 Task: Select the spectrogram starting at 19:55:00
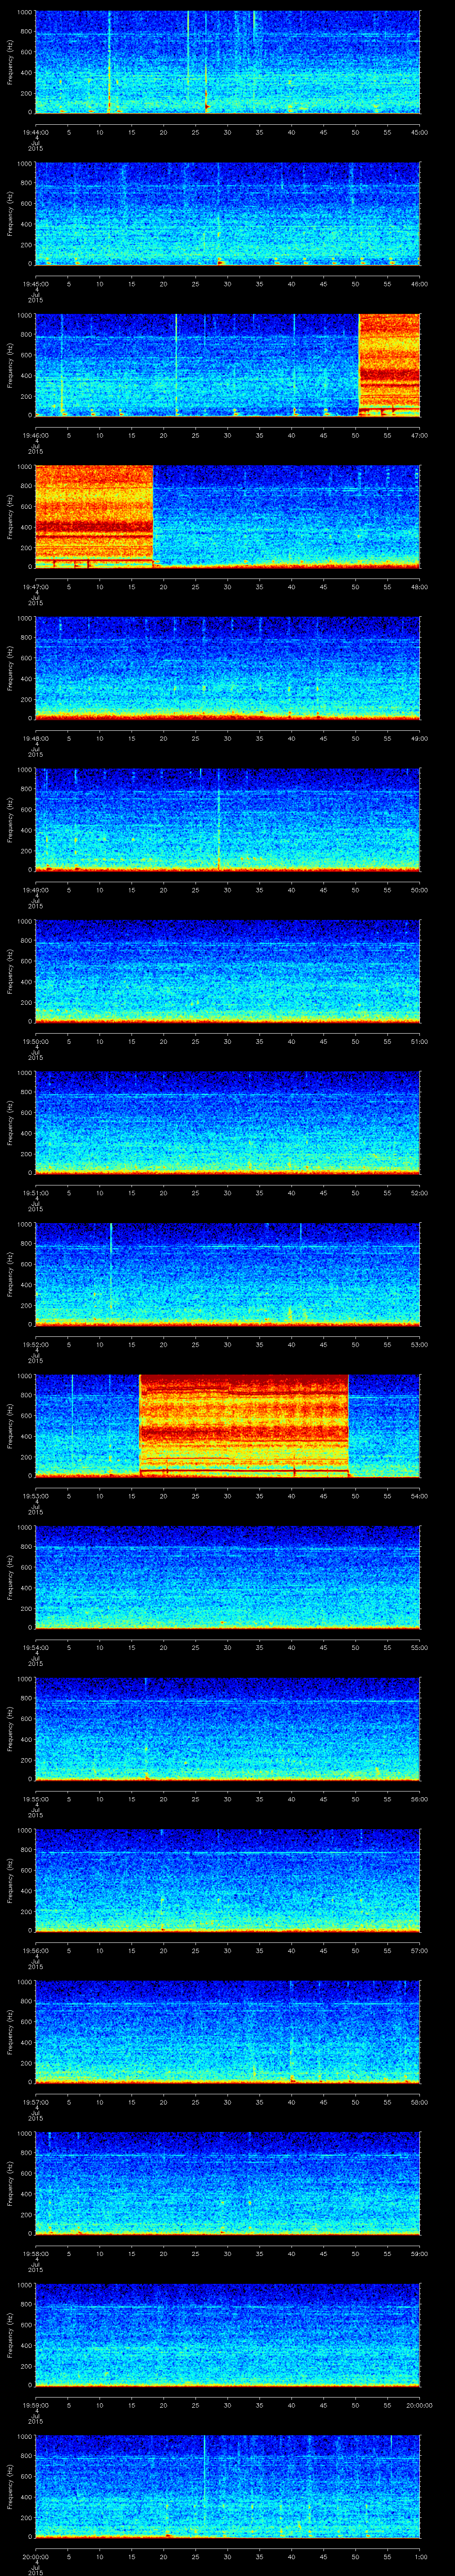[x=227, y=1728]
